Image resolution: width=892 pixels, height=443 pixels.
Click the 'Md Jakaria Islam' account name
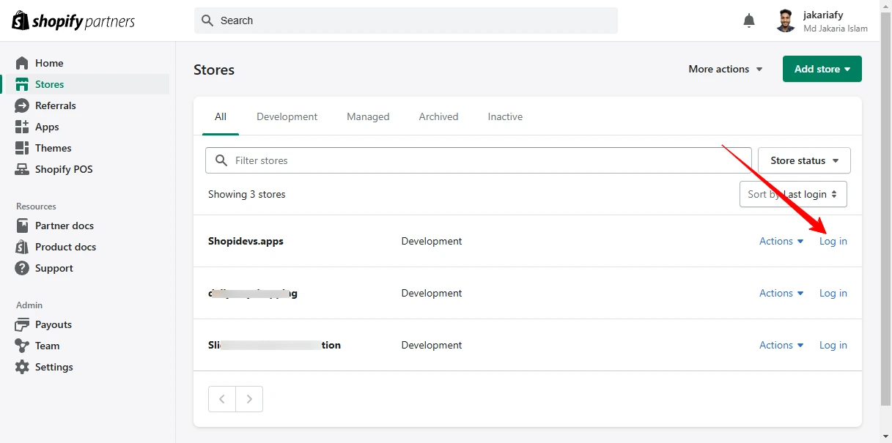836,29
